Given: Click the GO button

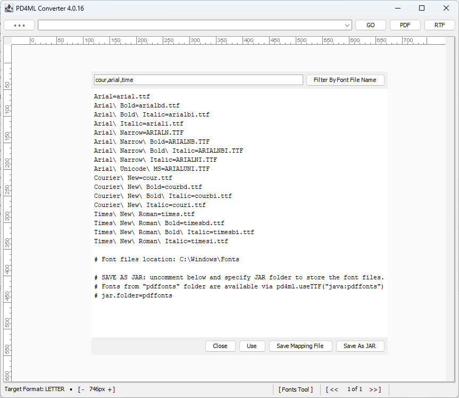Looking at the screenshot, I should [x=371, y=25].
